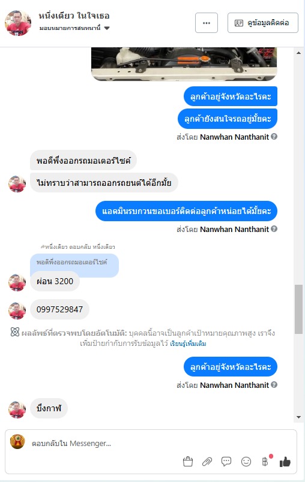Click the Baht payment request icon

pyautogui.click(x=265, y=462)
